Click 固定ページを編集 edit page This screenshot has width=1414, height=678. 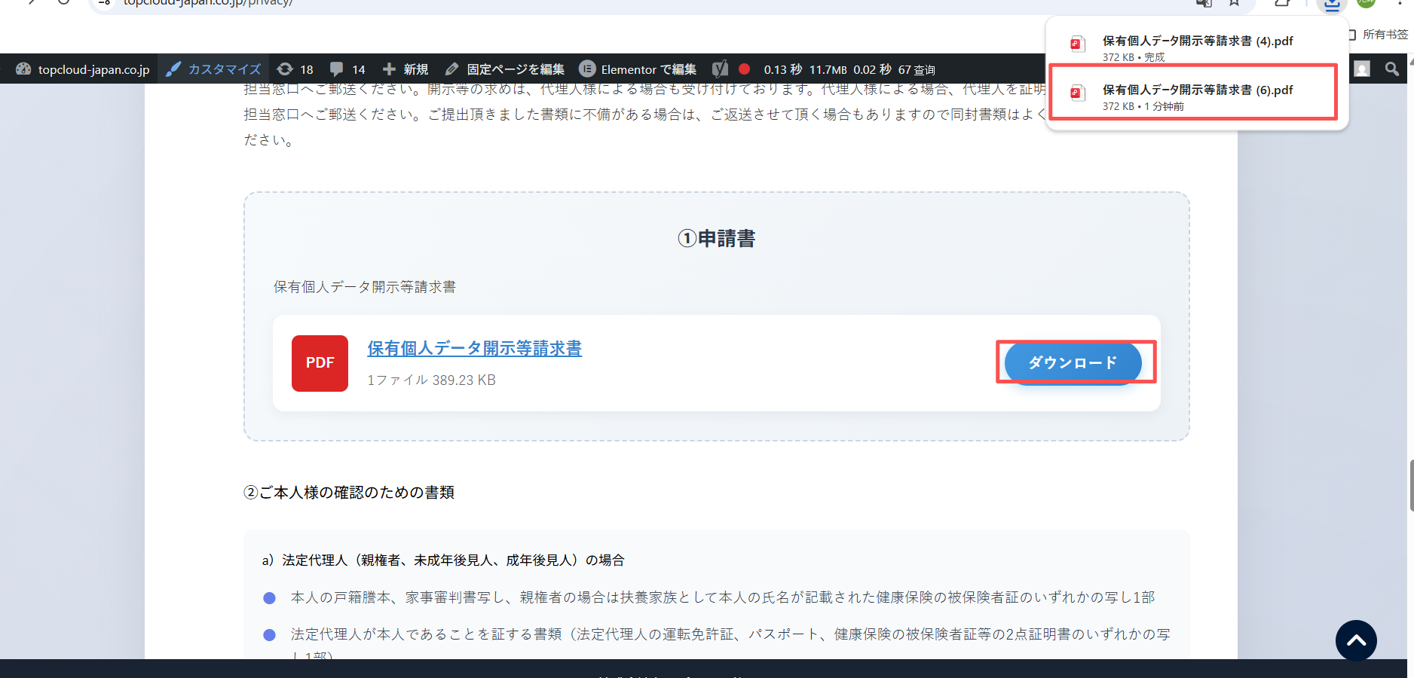pyautogui.click(x=504, y=69)
